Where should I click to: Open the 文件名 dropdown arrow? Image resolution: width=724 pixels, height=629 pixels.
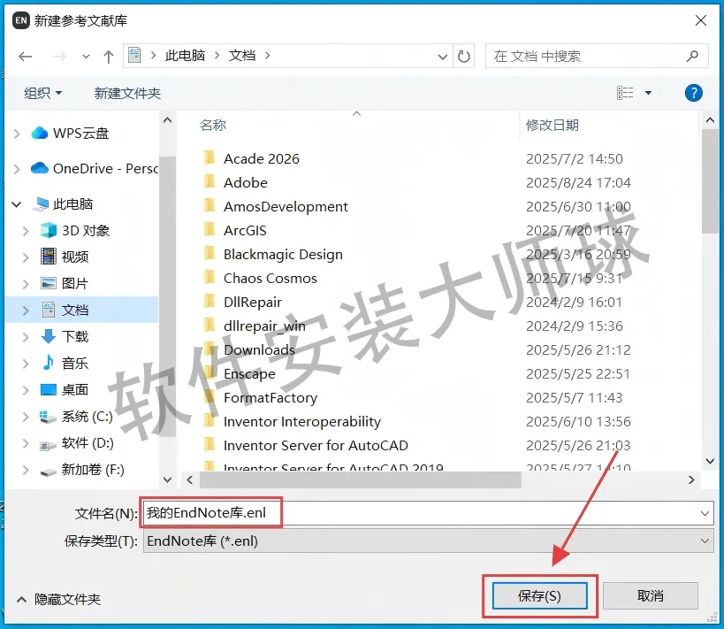pos(705,513)
